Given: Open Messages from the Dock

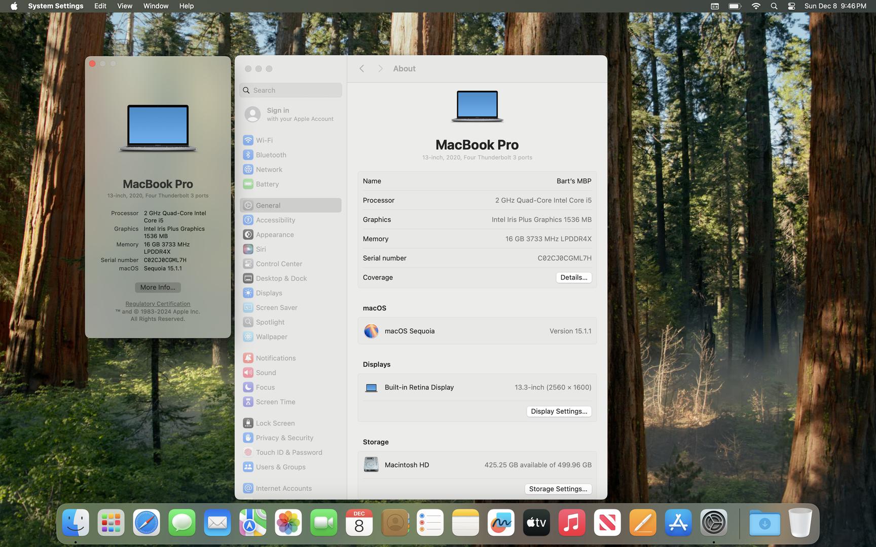Looking at the screenshot, I should (x=182, y=523).
